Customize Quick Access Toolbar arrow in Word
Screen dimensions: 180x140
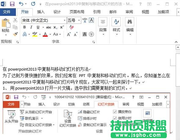point(40,4)
